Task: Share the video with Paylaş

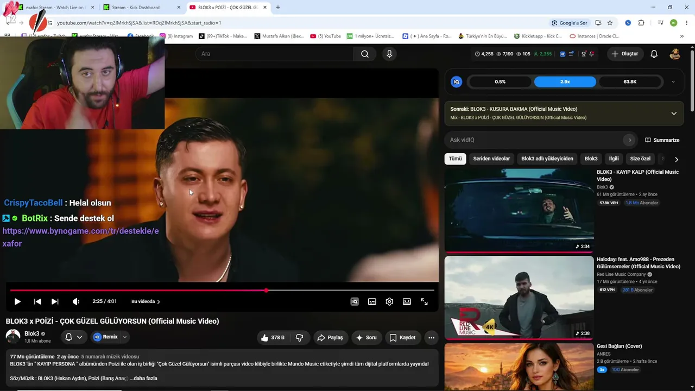Action: (330, 337)
